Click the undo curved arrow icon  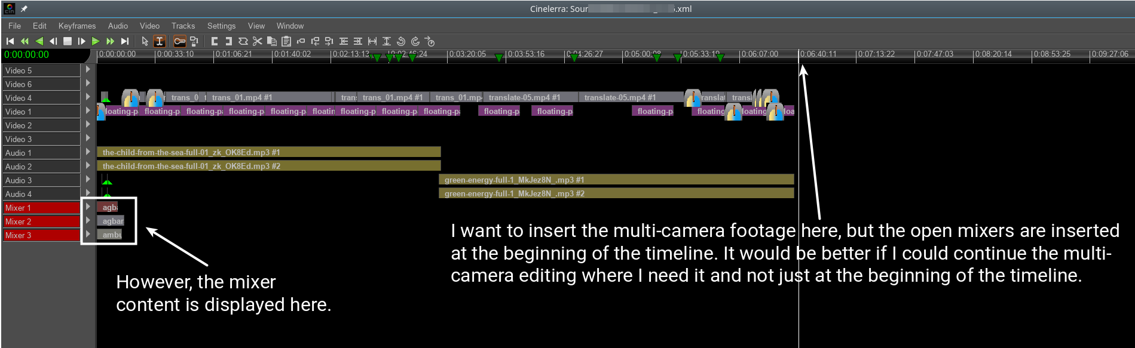pos(401,41)
